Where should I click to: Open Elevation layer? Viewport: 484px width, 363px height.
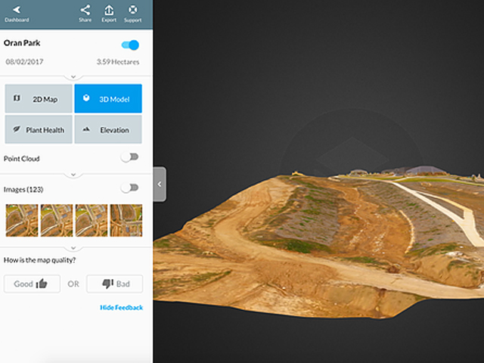pos(107,130)
